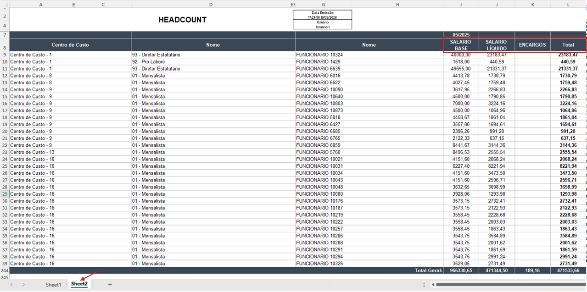Click the scroll-left arrow of horizontal scrollbar

433,285
